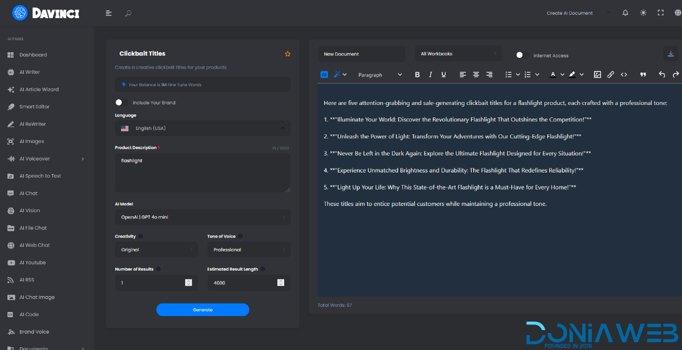This screenshot has width=682, height=350.
Task: Enable the Include Your Brand toggle
Action: 119,103
